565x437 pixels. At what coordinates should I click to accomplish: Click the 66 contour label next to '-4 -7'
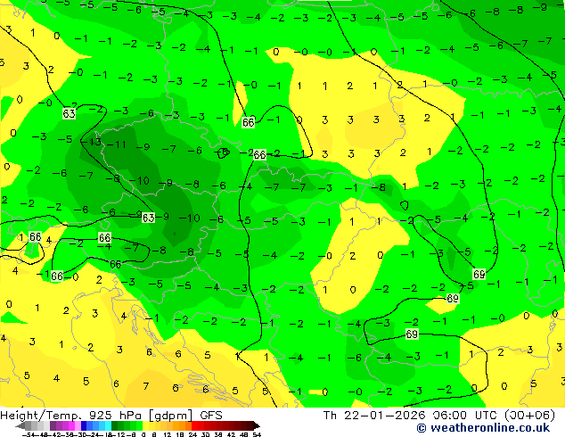coord(104,238)
